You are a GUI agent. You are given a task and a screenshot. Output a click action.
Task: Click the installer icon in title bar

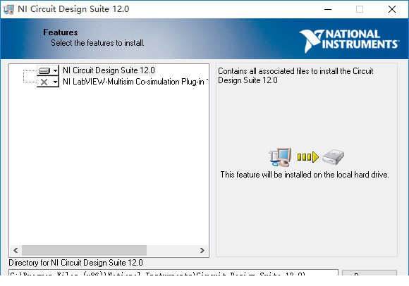pos(8,9)
